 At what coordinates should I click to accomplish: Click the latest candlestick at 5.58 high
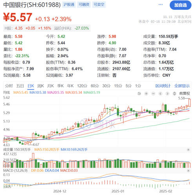(189, 103)
